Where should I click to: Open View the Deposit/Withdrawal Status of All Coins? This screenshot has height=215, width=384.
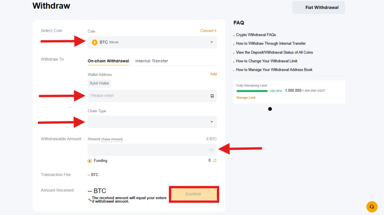274,52
